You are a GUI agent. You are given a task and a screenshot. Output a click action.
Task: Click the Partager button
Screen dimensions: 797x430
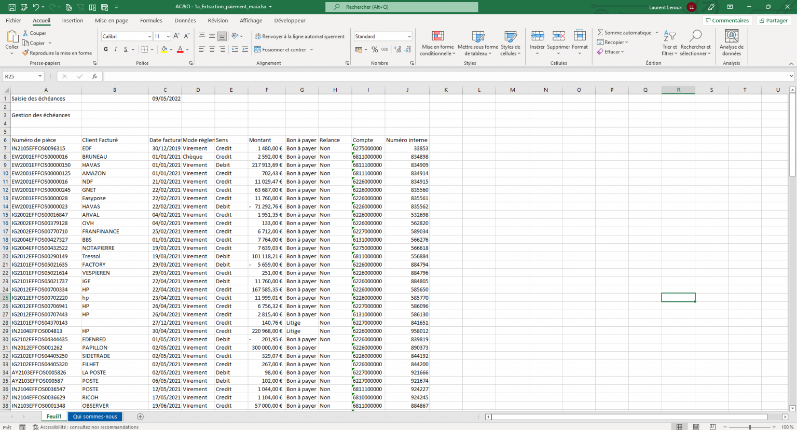coord(774,20)
